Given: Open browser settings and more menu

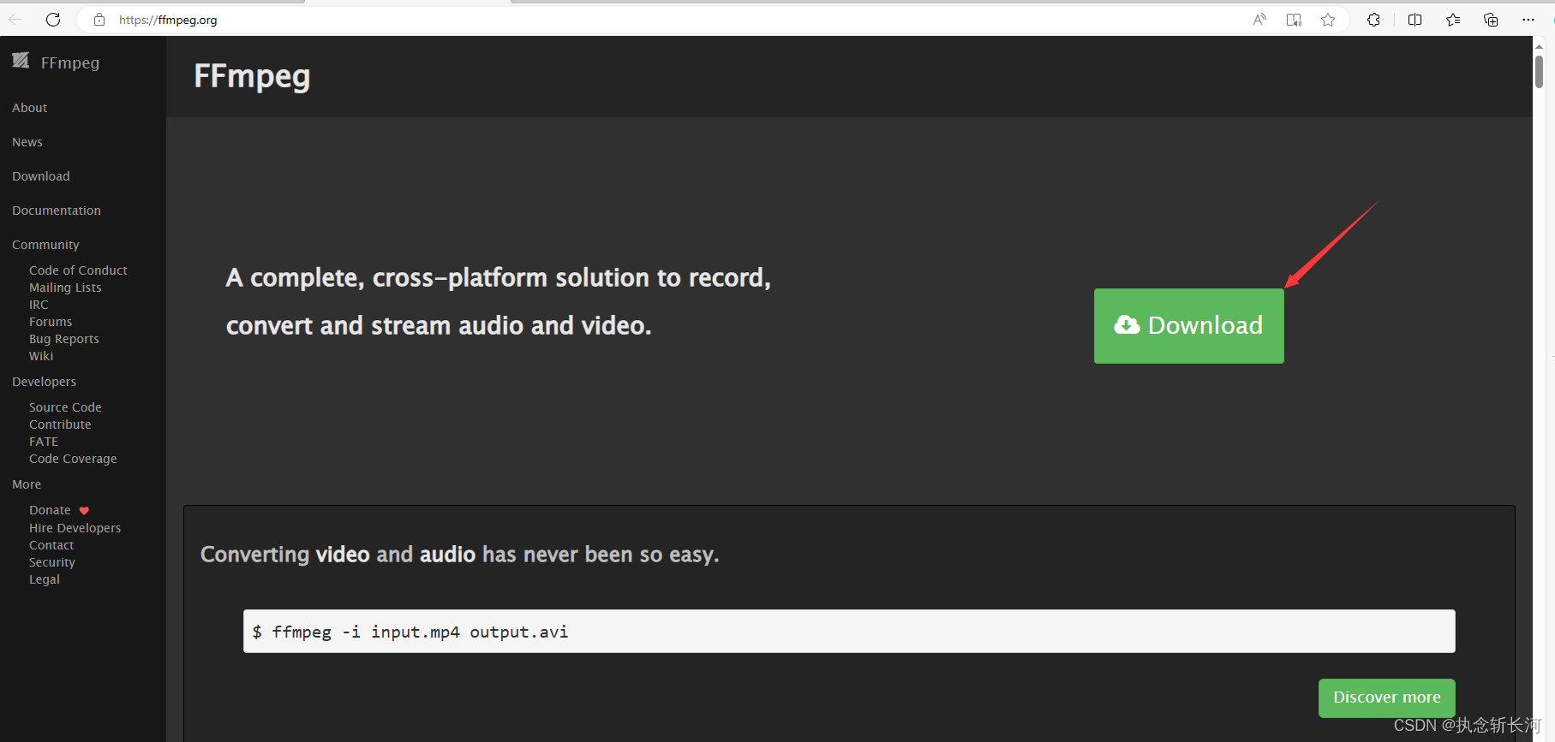Looking at the screenshot, I should click(1528, 20).
